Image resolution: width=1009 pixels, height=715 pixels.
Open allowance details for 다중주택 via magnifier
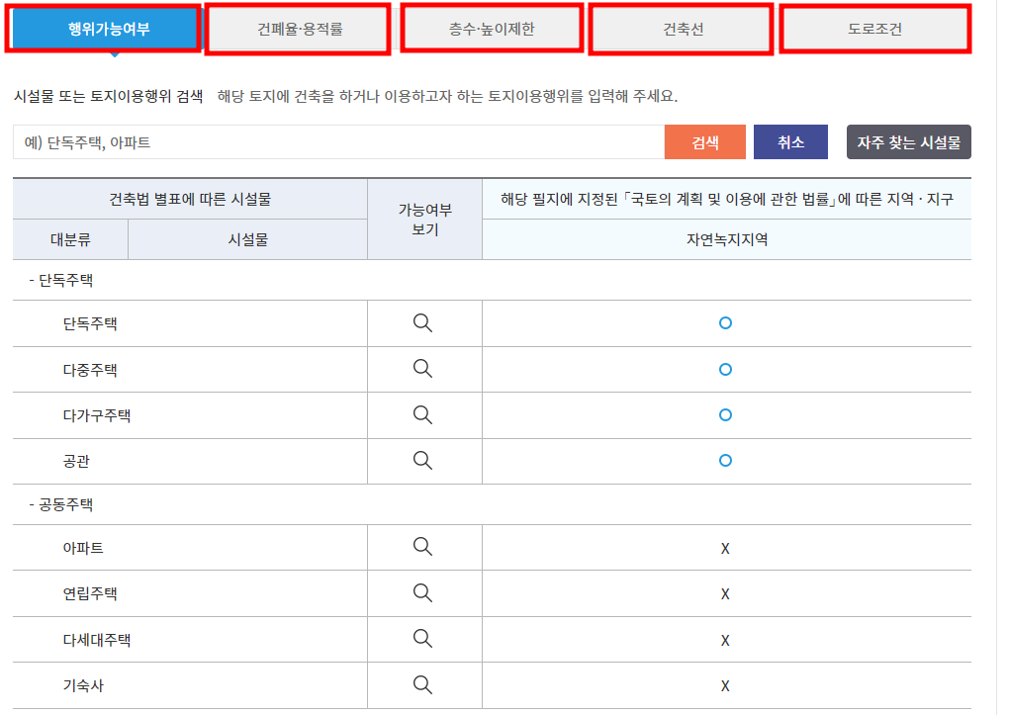point(424,369)
